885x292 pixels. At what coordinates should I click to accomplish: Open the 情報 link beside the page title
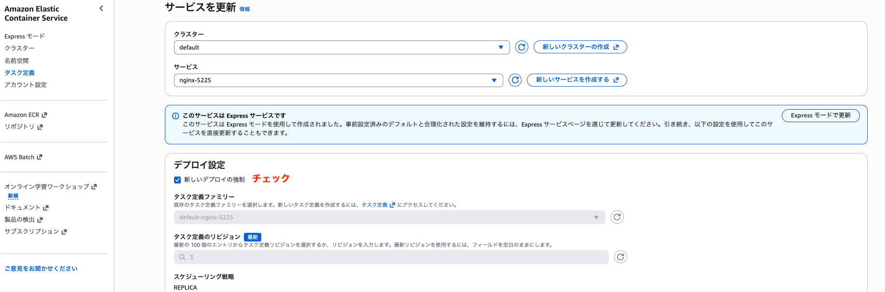pyautogui.click(x=245, y=9)
